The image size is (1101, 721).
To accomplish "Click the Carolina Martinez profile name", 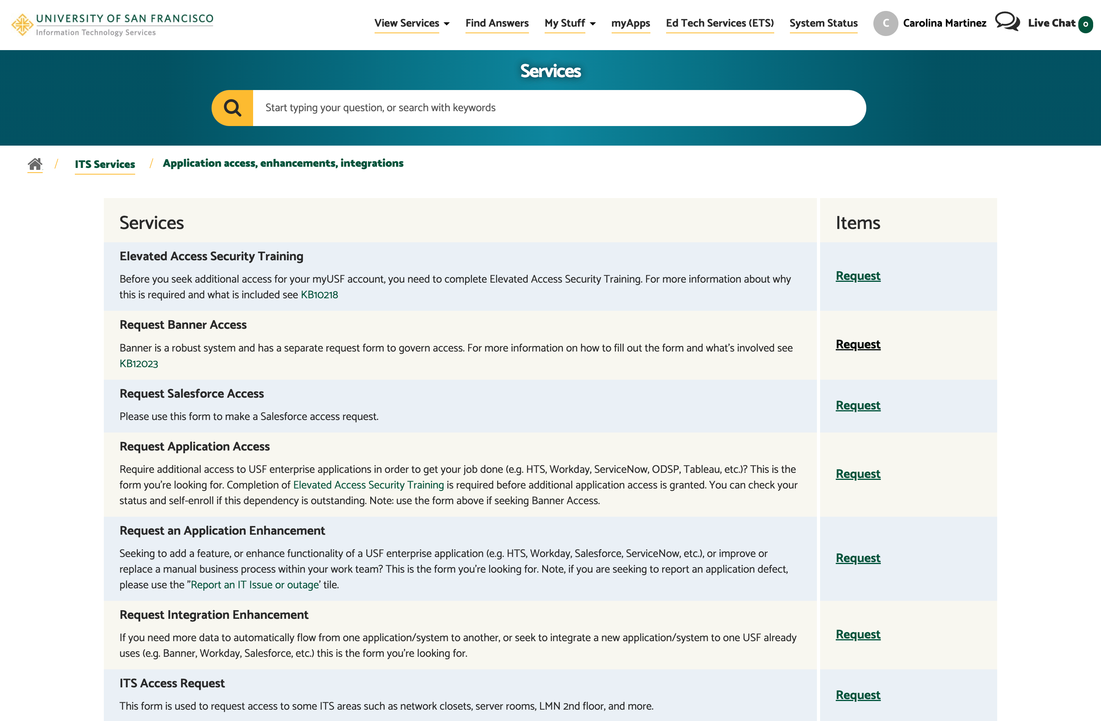I will tap(944, 23).
